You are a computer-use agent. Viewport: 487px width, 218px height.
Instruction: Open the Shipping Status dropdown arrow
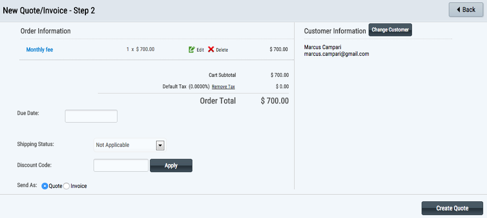(160, 145)
